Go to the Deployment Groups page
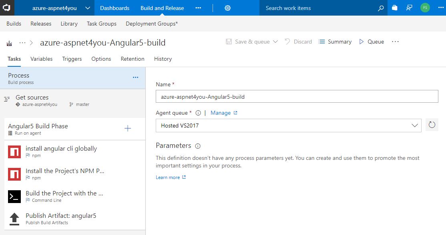The height and width of the screenshot is (235, 446). 152,24
